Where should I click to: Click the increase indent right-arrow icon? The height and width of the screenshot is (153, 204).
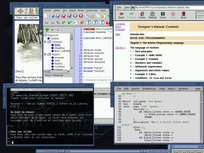(63, 23)
